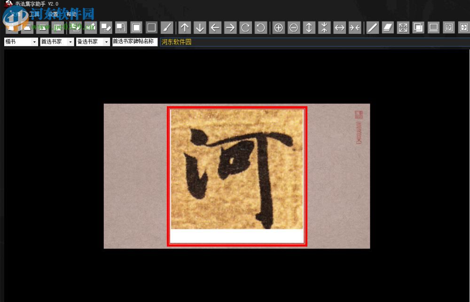Viewport: 470px width, 302px height.
Task: Click the move down arrow icon
Action: pos(199,27)
